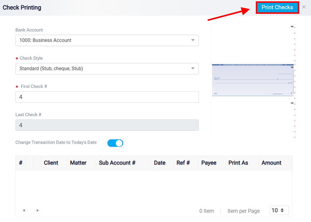This screenshot has height=222, width=311.
Task: Click the Print Checks button
Action: click(x=277, y=7)
